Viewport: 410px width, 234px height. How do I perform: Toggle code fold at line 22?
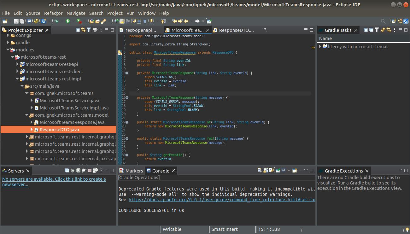coord(127,122)
